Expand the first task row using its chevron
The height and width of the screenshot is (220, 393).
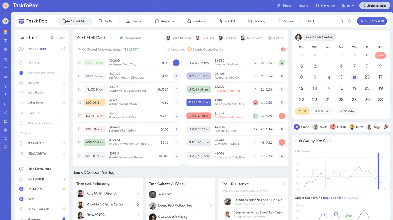click(176, 63)
